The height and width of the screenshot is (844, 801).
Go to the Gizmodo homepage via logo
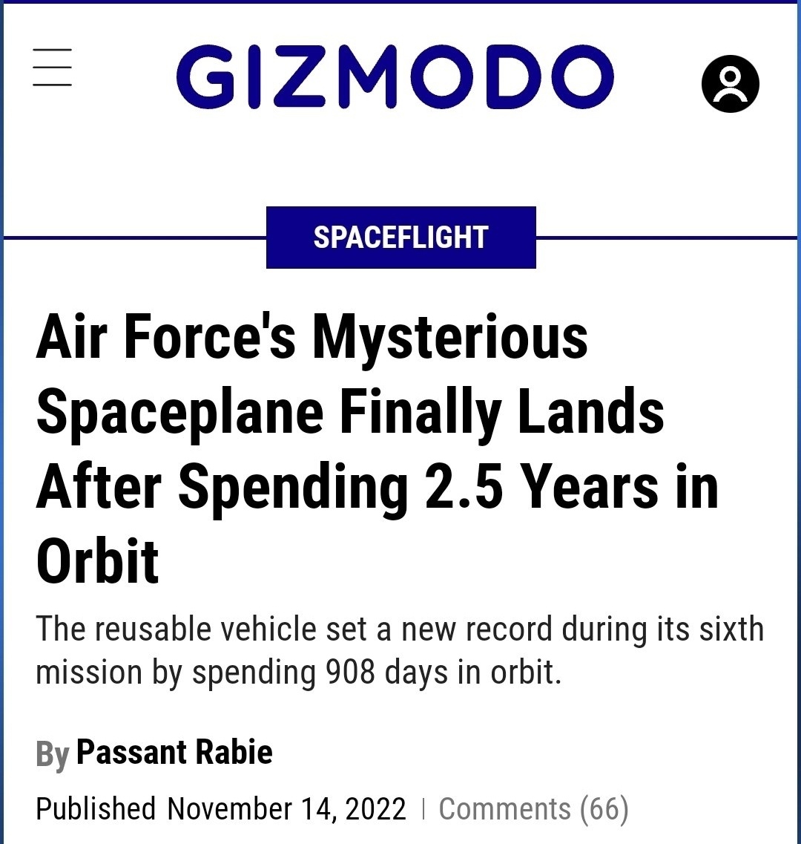pos(395,76)
